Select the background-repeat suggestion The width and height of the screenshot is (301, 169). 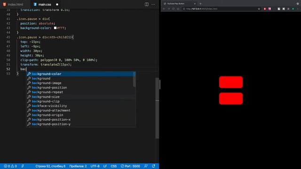pyautogui.click(x=80, y=92)
